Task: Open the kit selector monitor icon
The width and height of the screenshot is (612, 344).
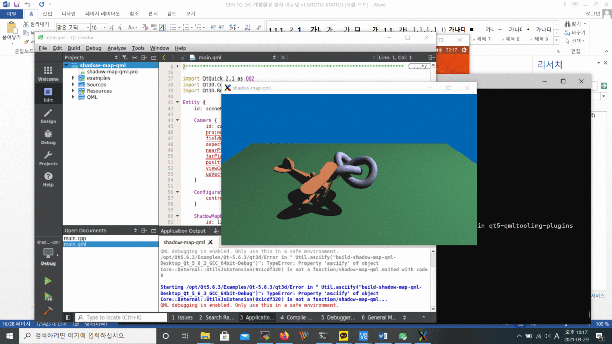Action: click(48, 253)
